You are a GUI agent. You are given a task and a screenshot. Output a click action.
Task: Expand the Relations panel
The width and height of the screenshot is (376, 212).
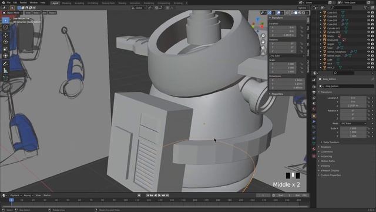point(325,147)
